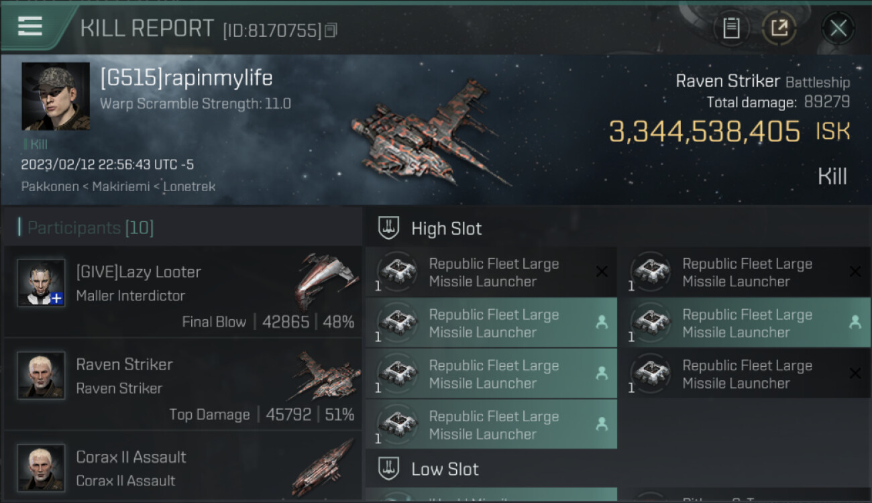Click the Raven Striker top damage ship icon

(327, 374)
